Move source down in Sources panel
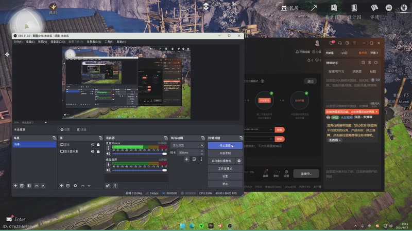The width and height of the screenshot is (412, 231). pos(89,186)
